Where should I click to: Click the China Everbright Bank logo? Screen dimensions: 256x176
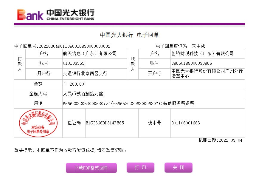click(56, 15)
